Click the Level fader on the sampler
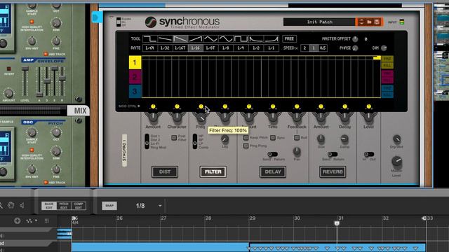Image resolution: width=449 pixels, height=252 pixels. tap(25, 69)
